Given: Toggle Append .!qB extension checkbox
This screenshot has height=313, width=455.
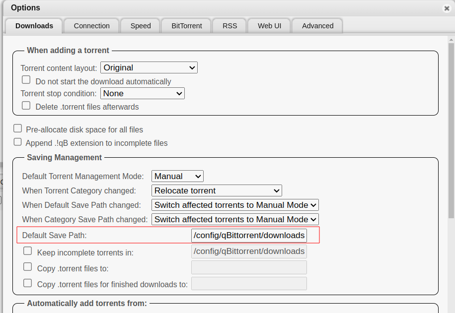Looking at the screenshot, I should click(x=18, y=142).
